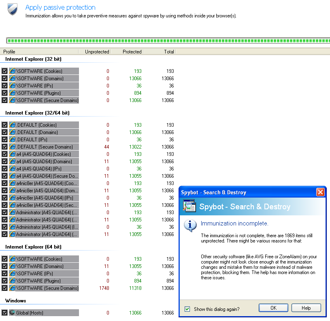Viewport: 330px width, 321px height.
Task: Click the IE icon on a4 (A4S-QUAD64) (IPs)
Action: click(x=13, y=169)
